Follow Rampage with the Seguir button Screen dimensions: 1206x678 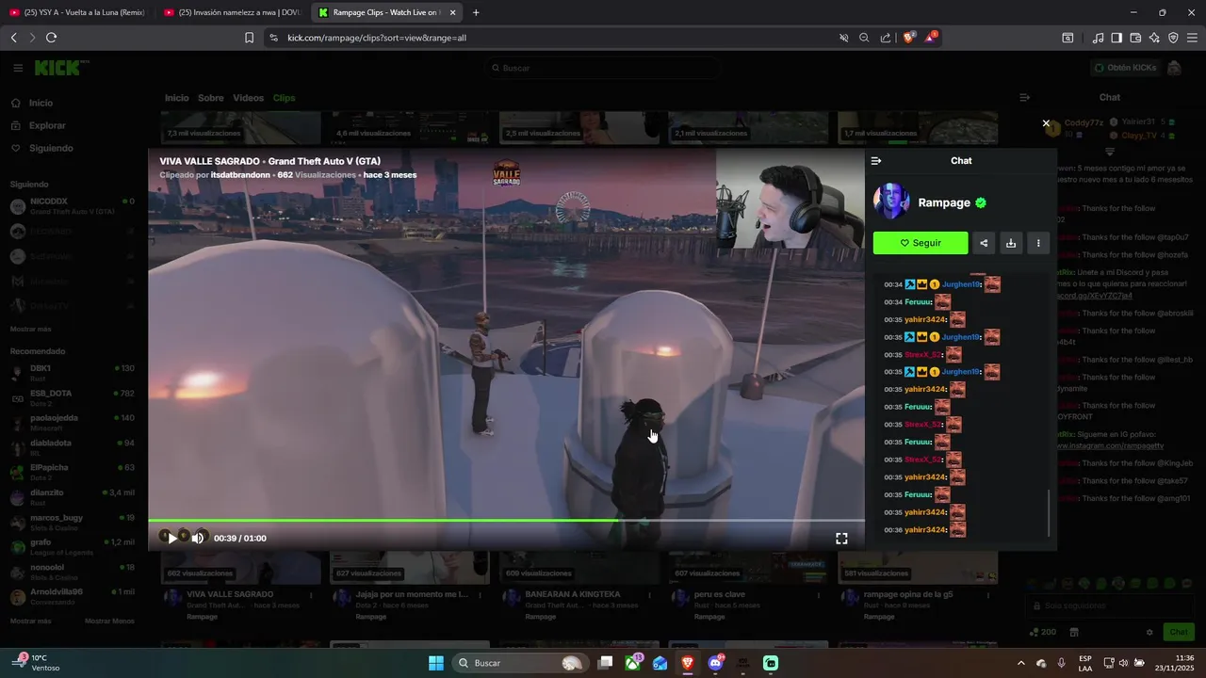pyautogui.click(x=921, y=243)
